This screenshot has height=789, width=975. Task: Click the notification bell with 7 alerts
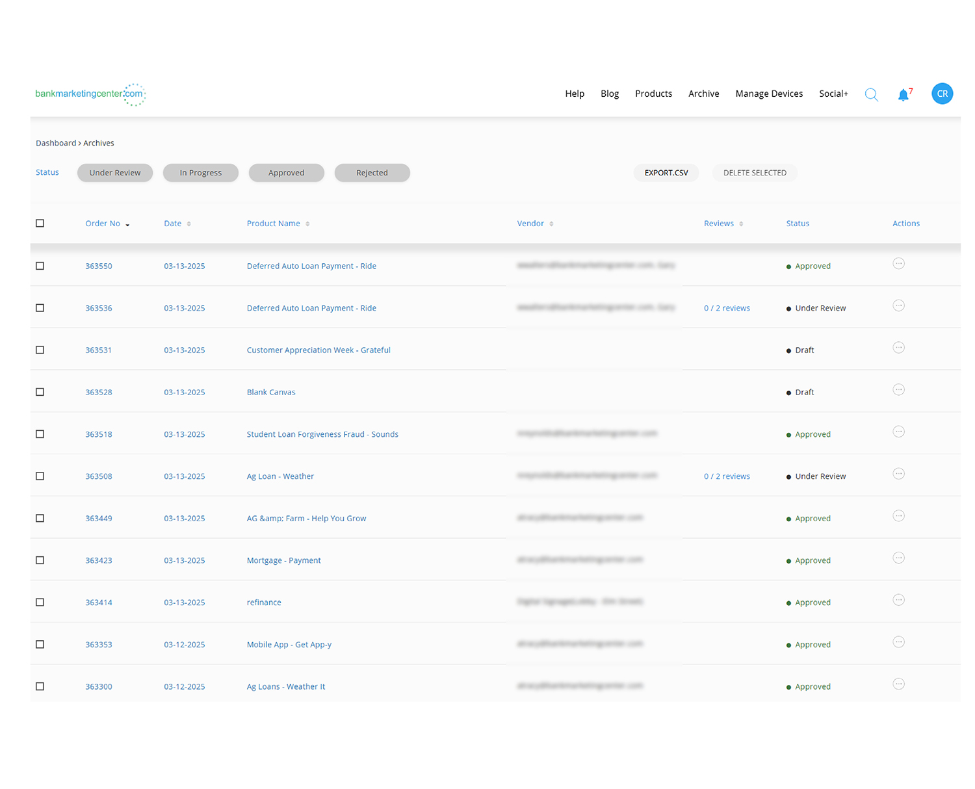(x=903, y=94)
